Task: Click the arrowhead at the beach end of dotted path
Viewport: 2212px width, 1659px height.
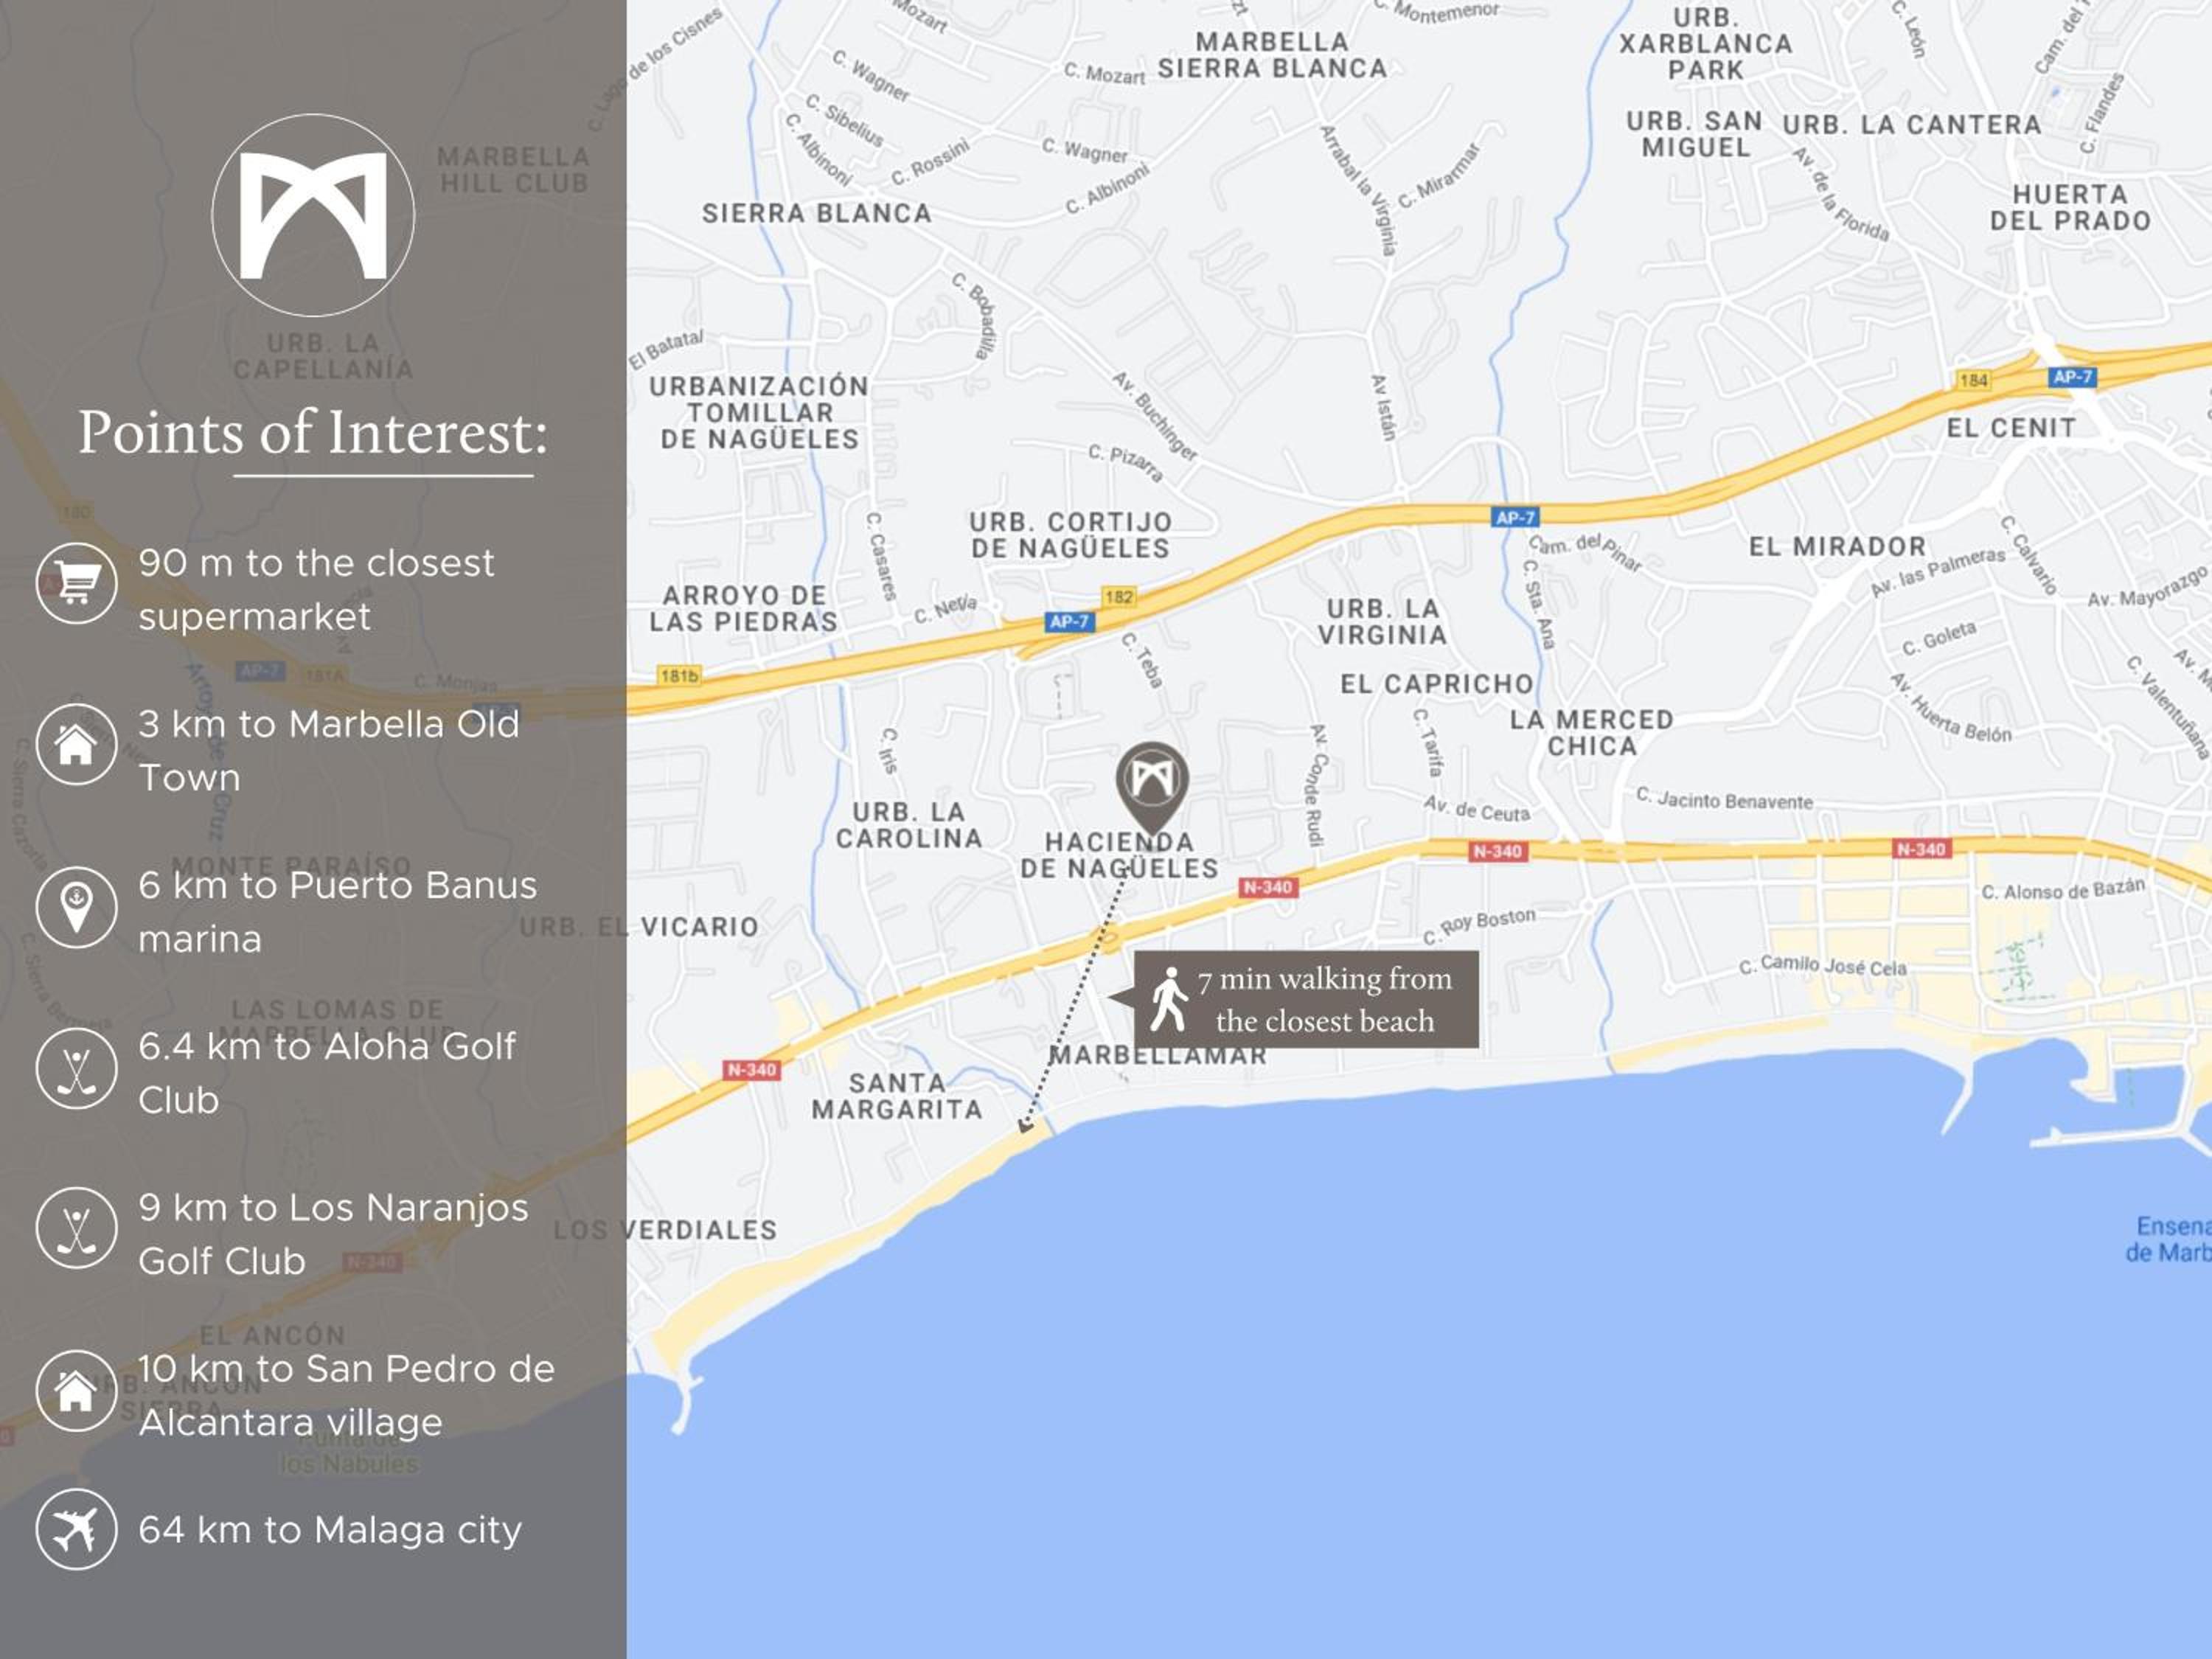Action: click(x=1024, y=1127)
